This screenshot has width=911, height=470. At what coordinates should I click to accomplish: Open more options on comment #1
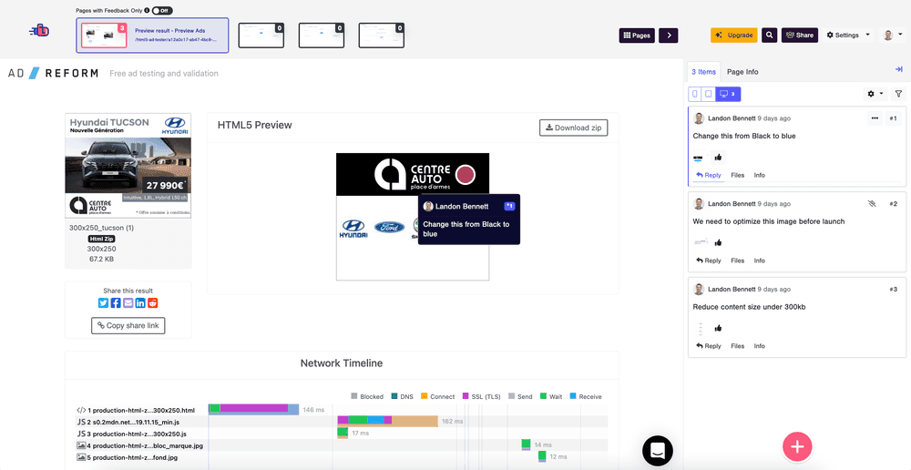875,117
